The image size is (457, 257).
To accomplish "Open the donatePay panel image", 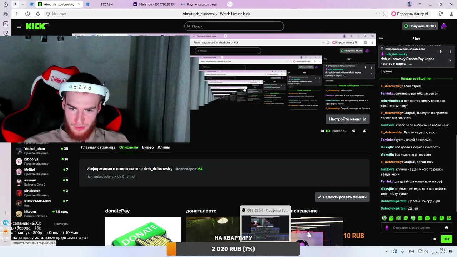I will point(143,231).
